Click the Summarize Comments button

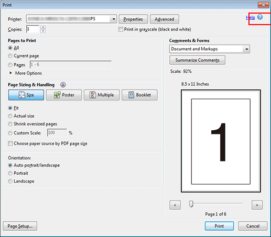[197, 60]
